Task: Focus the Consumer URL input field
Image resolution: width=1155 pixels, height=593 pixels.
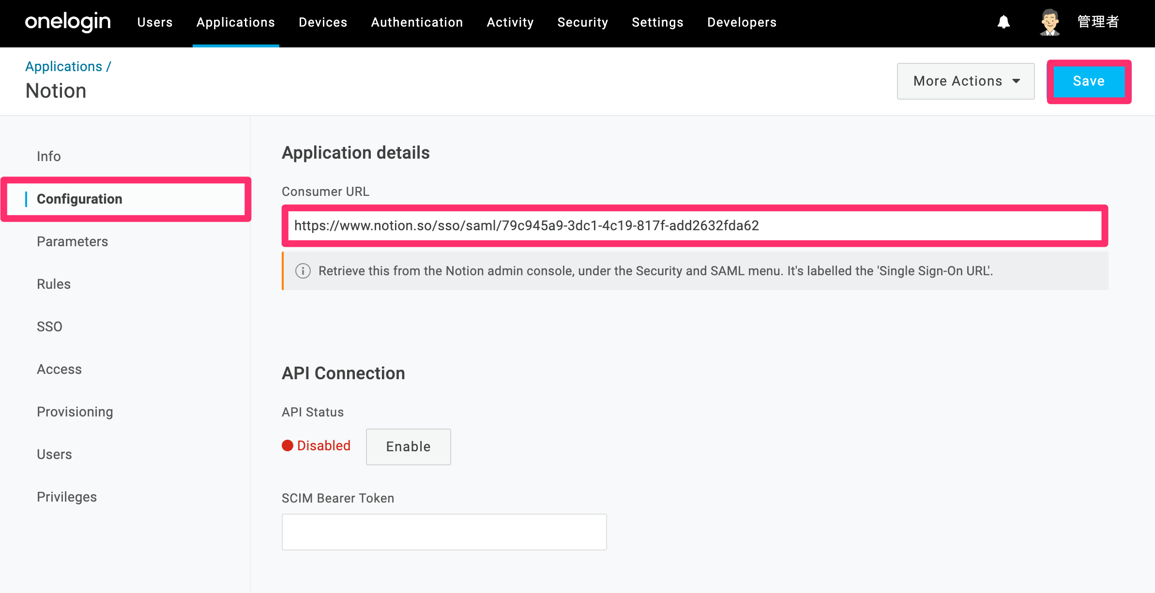Action: pos(695,226)
